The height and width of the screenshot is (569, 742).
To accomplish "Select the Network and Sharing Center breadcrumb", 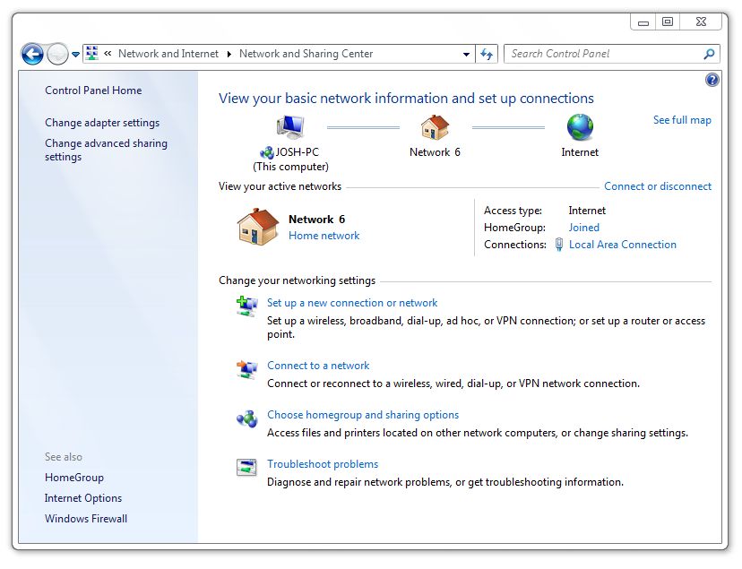I will tap(306, 54).
